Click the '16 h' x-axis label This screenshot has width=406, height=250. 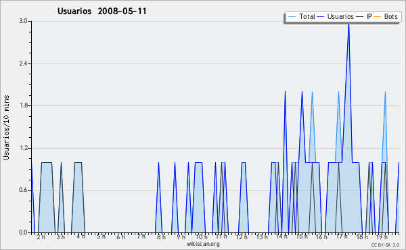(x=321, y=236)
